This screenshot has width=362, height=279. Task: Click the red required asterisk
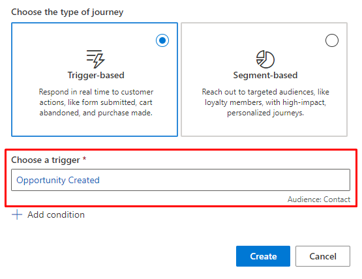click(85, 158)
